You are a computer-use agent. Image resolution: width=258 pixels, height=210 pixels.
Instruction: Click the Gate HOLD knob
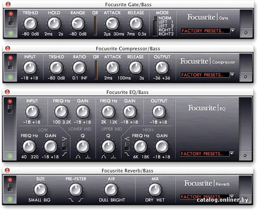click(x=54, y=24)
